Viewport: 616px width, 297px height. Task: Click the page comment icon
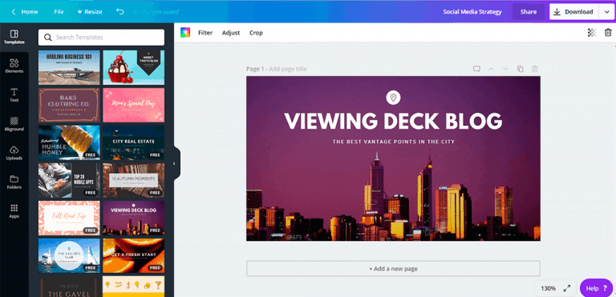476,69
